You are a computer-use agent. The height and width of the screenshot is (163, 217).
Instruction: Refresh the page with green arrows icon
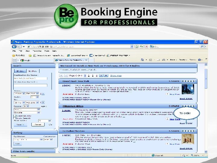coord(141,46)
